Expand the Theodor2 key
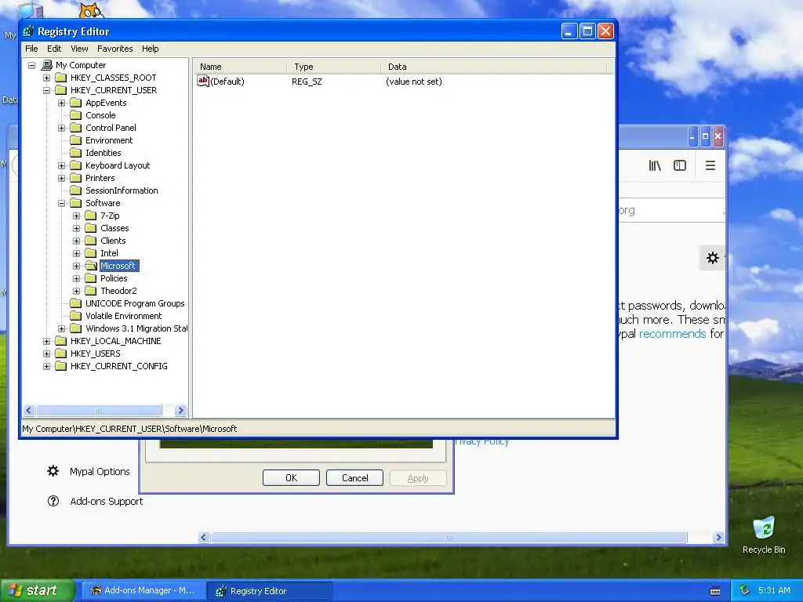The image size is (803, 602). point(76,291)
